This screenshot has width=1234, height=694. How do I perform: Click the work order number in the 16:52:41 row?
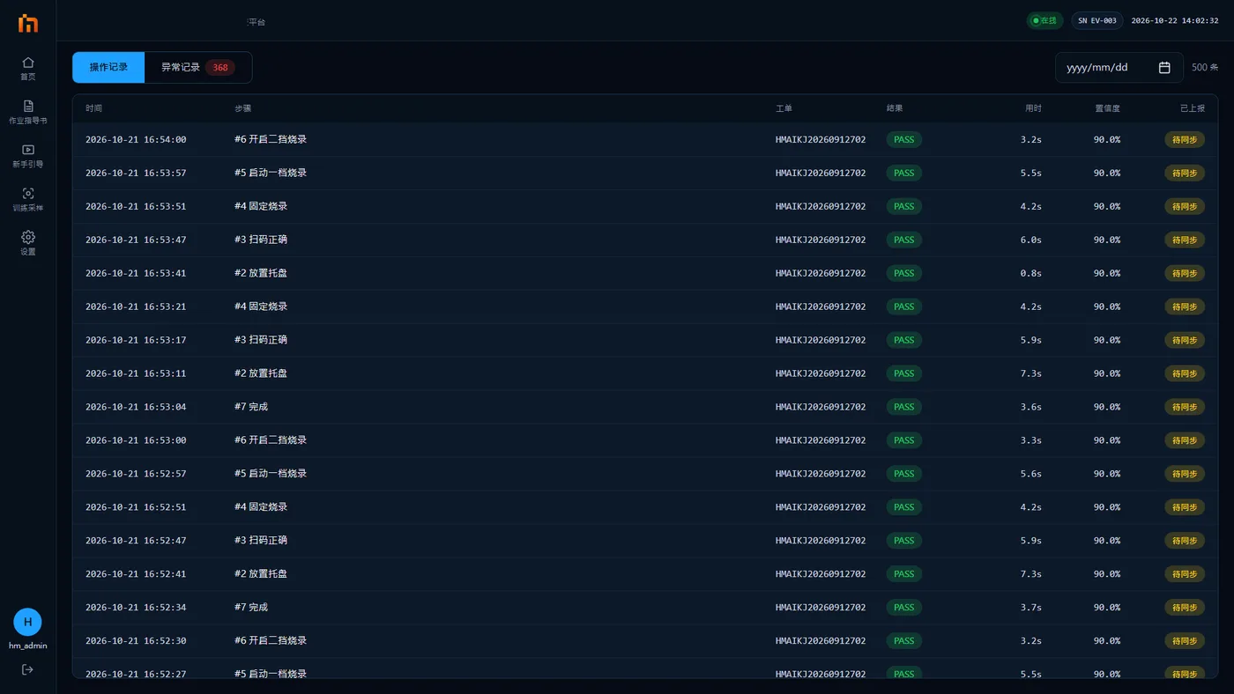click(x=821, y=574)
